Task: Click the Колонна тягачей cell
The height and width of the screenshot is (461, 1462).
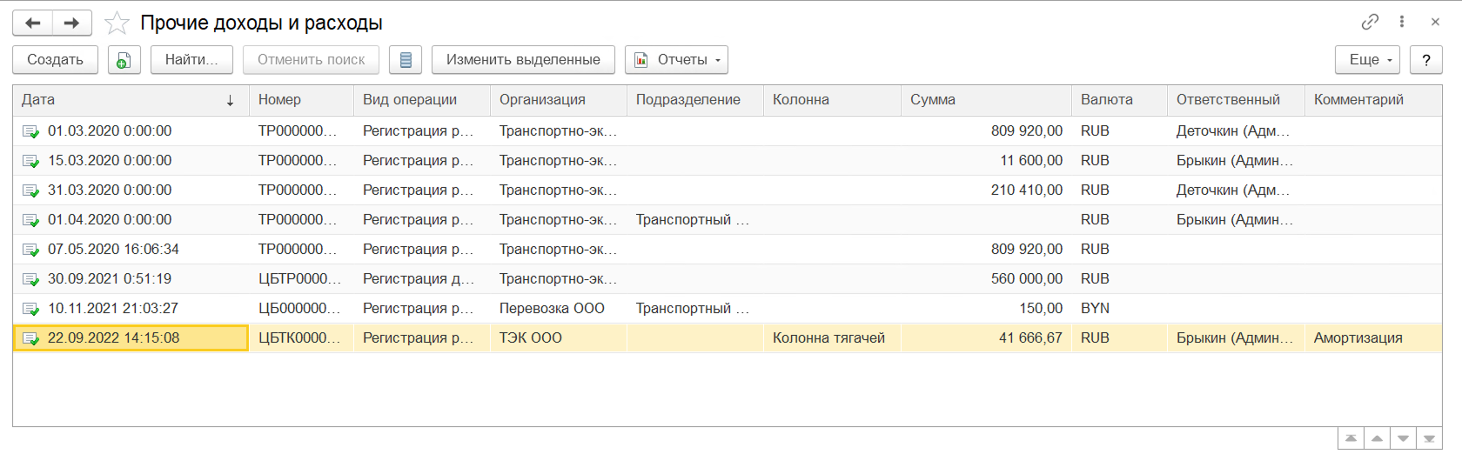Action: click(832, 338)
